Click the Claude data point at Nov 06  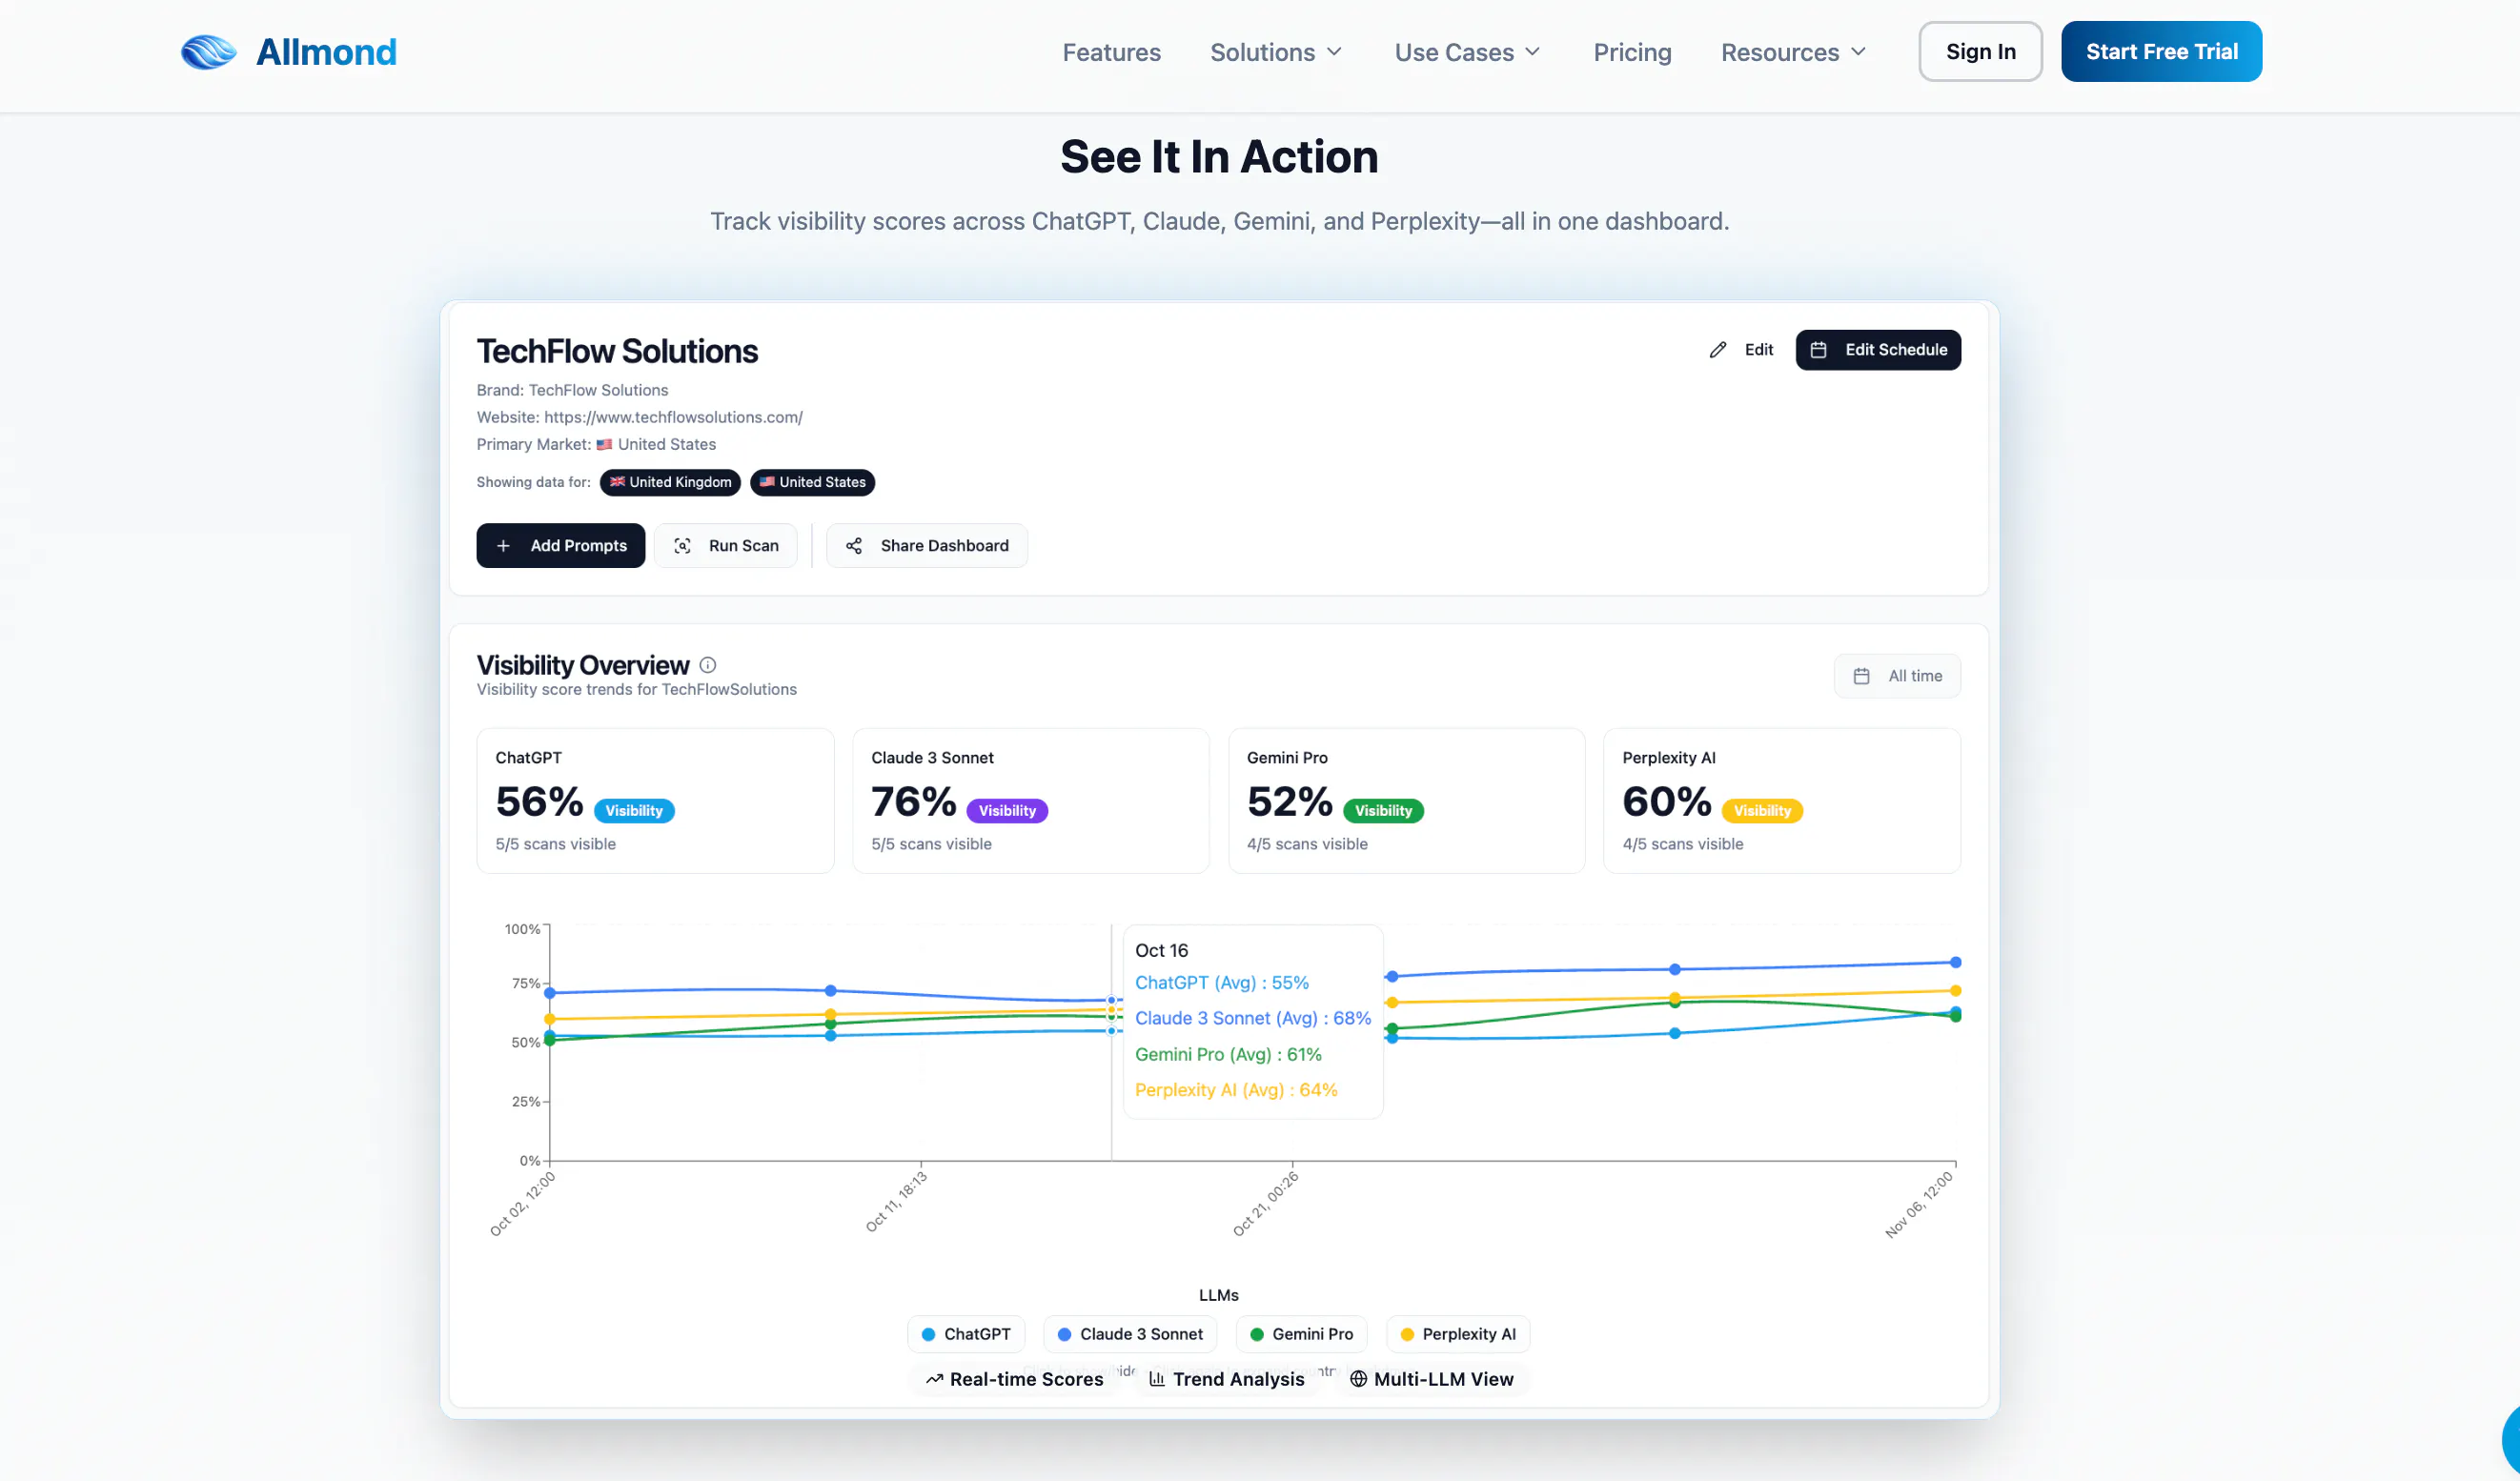pyautogui.click(x=1955, y=963)
